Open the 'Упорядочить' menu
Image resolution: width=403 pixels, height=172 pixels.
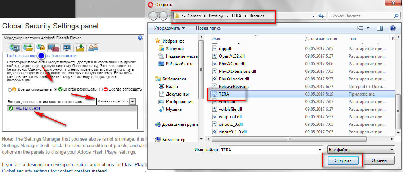coord(169,28)
